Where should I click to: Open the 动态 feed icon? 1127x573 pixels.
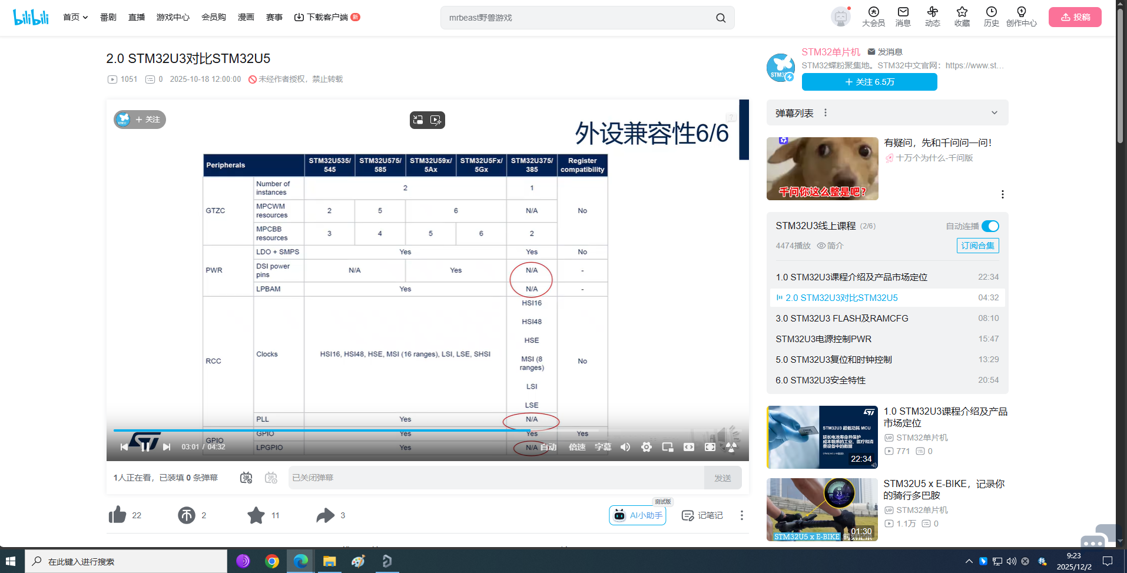[x=933, y=17]
